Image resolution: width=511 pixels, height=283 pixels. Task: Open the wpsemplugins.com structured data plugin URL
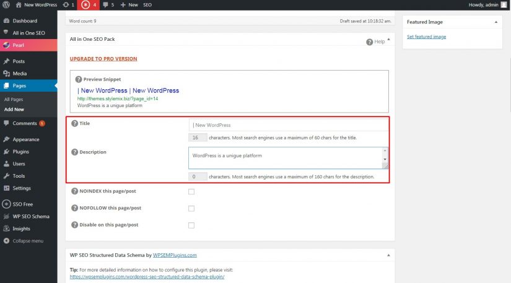147,277
